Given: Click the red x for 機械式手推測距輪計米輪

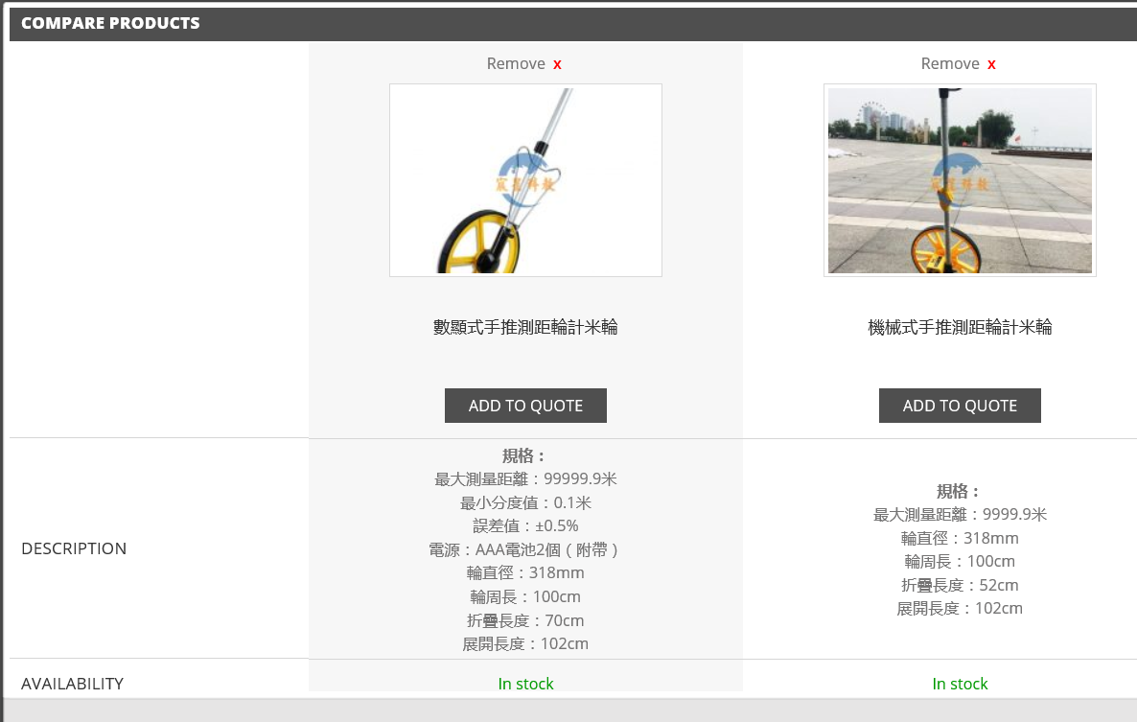Looking at the screenshot, I should point(991,64).
